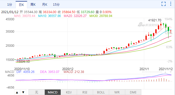Click the 45000 price axis label
Image resolution: width=175 pixels, height=95 pixels.
(x=10, y=19)
